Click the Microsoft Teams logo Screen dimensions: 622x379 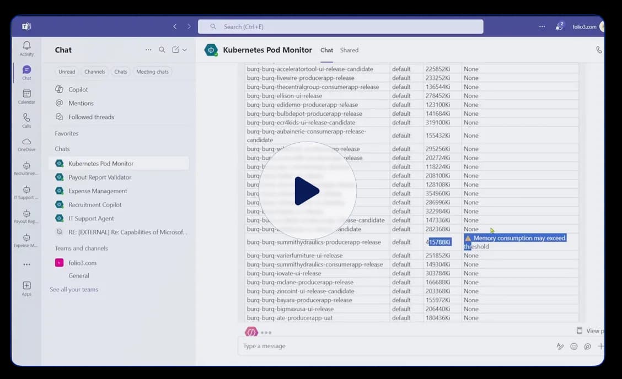click(26, 26)
